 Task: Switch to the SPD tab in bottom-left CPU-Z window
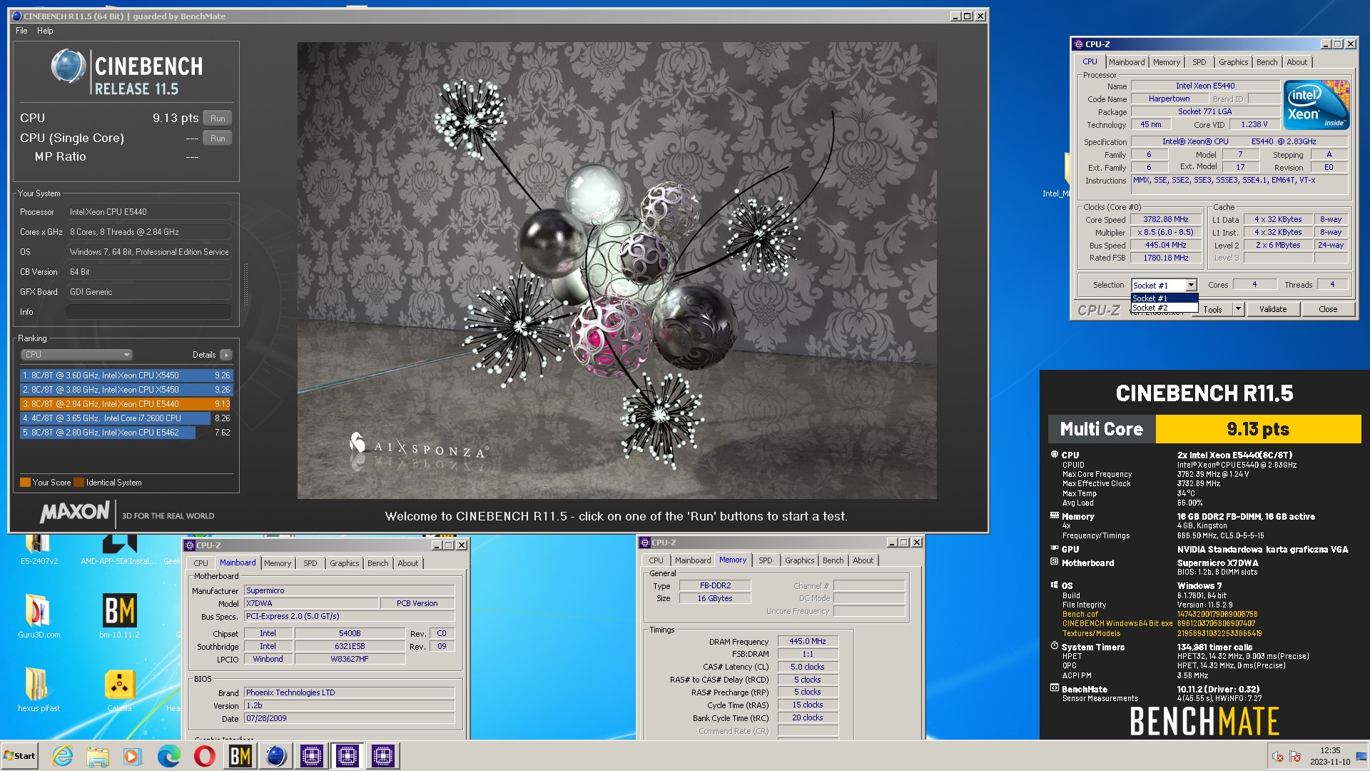tap(310, 563)
